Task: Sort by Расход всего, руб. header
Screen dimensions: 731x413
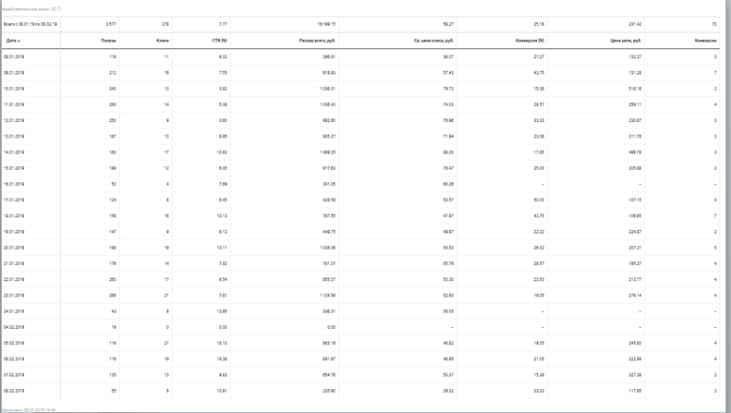Action: coord(318,41)
